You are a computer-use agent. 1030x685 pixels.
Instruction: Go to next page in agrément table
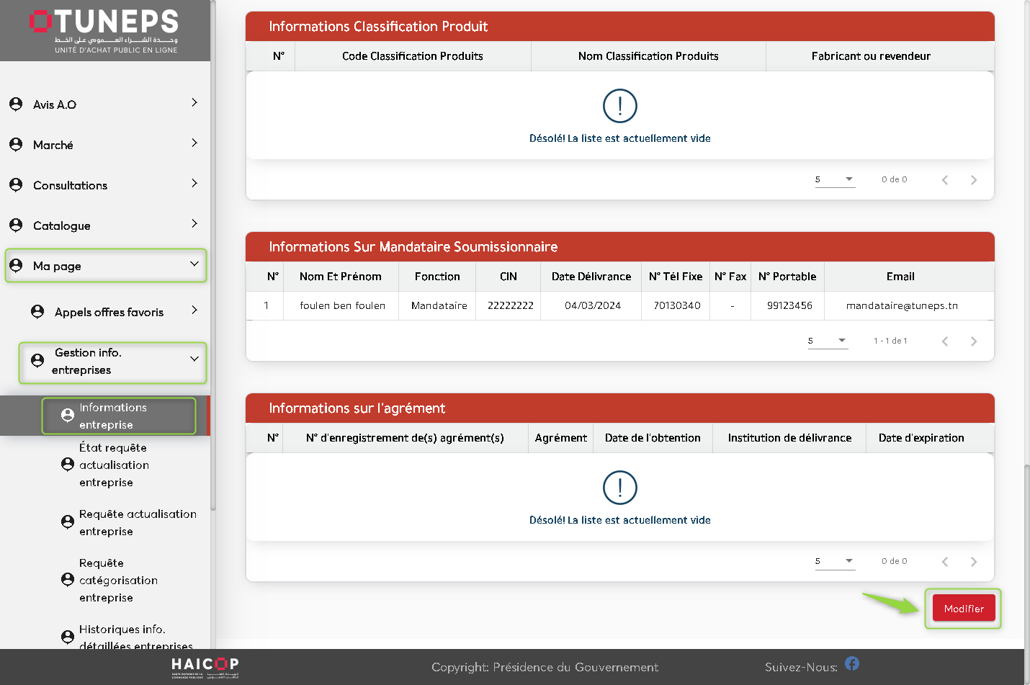point(973,562)
